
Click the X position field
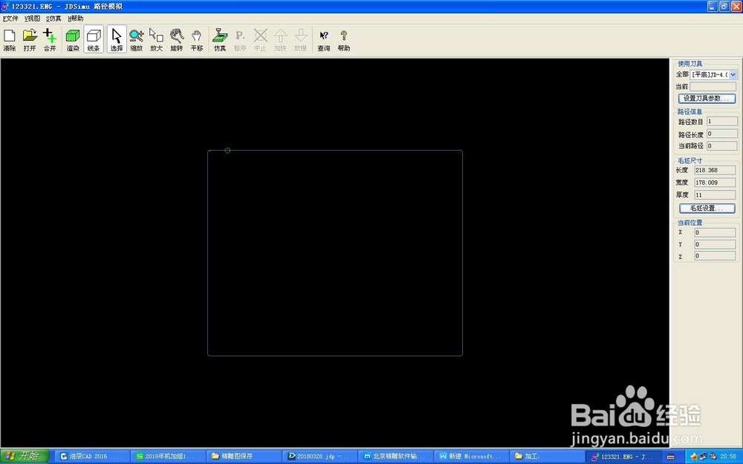tap(715, 232)
